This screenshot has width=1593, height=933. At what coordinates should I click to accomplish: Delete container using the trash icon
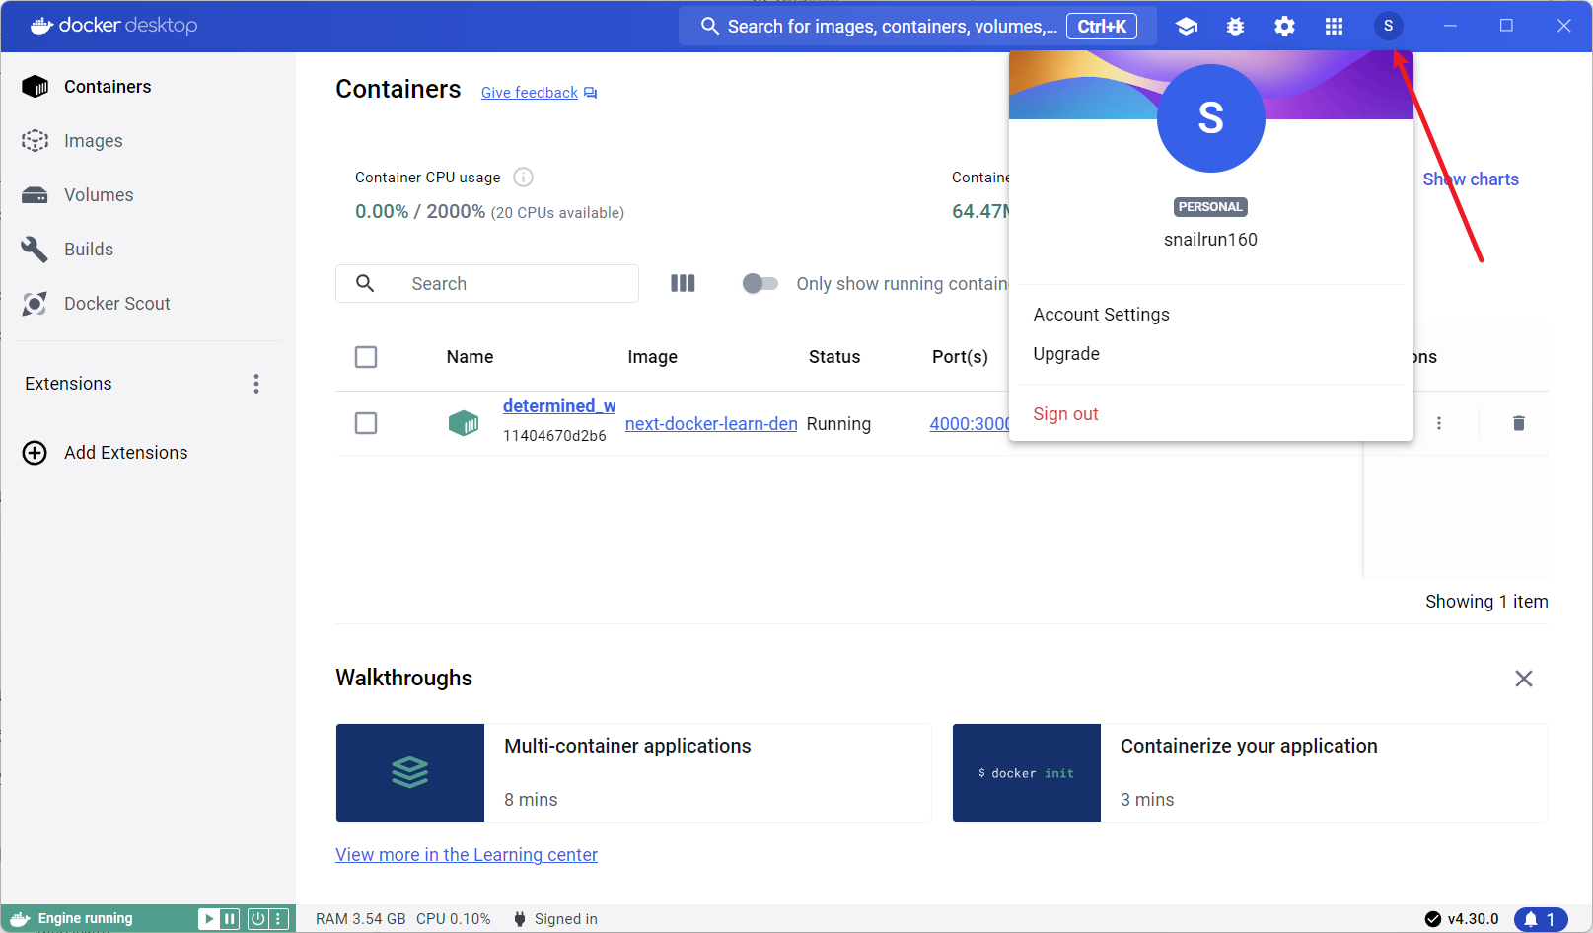1518,423
